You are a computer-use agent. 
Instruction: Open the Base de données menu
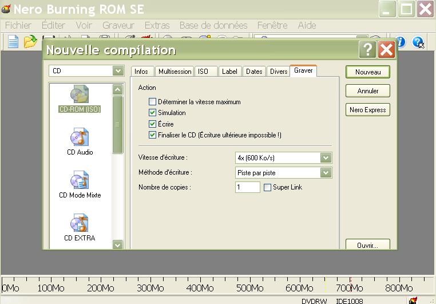pyautogui.click(x=213, y=25)
